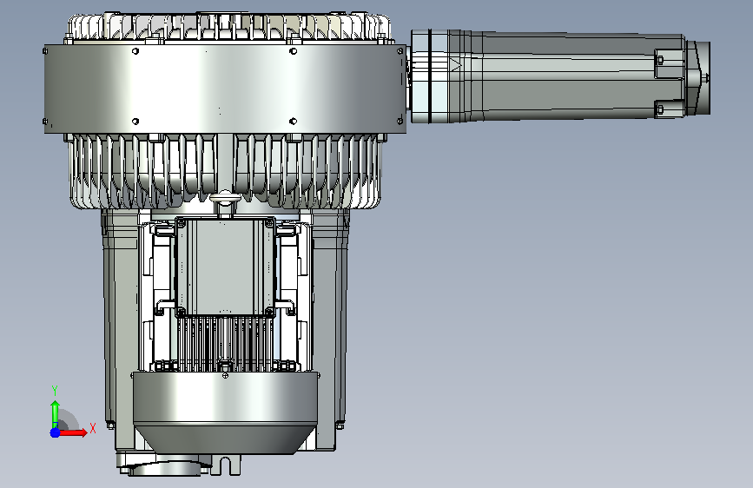Image resolution: width=753 pixels, height=488 pixels.
Task: Select the motor fan cowl at the bottom
Action: point(225,412)
